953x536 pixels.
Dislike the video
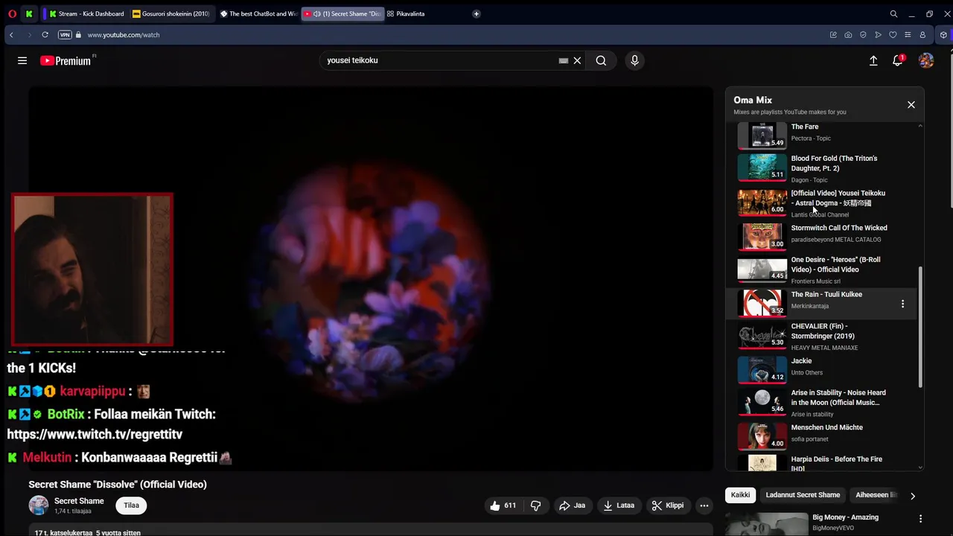pyautogui.click(x=535, y=505)
